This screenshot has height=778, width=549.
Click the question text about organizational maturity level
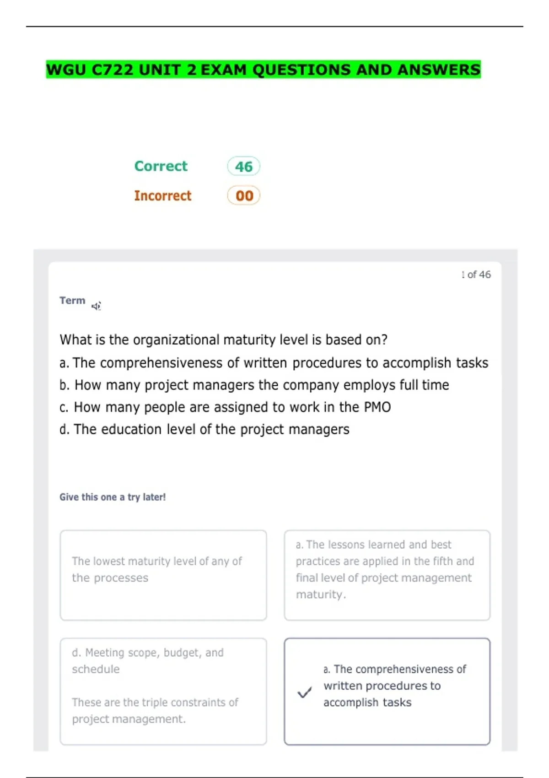point(224,340)
